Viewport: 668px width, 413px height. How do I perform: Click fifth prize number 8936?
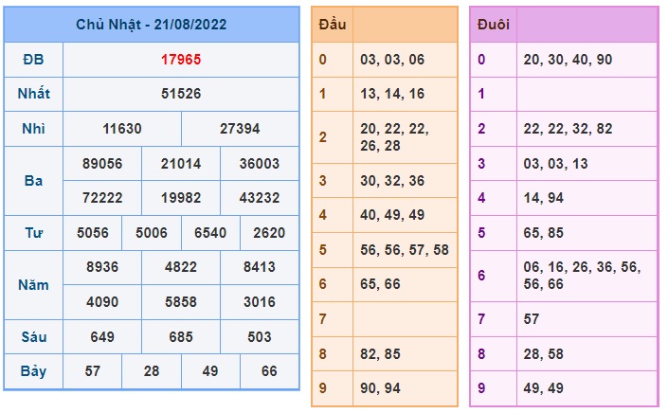click(x=102, y=267)
